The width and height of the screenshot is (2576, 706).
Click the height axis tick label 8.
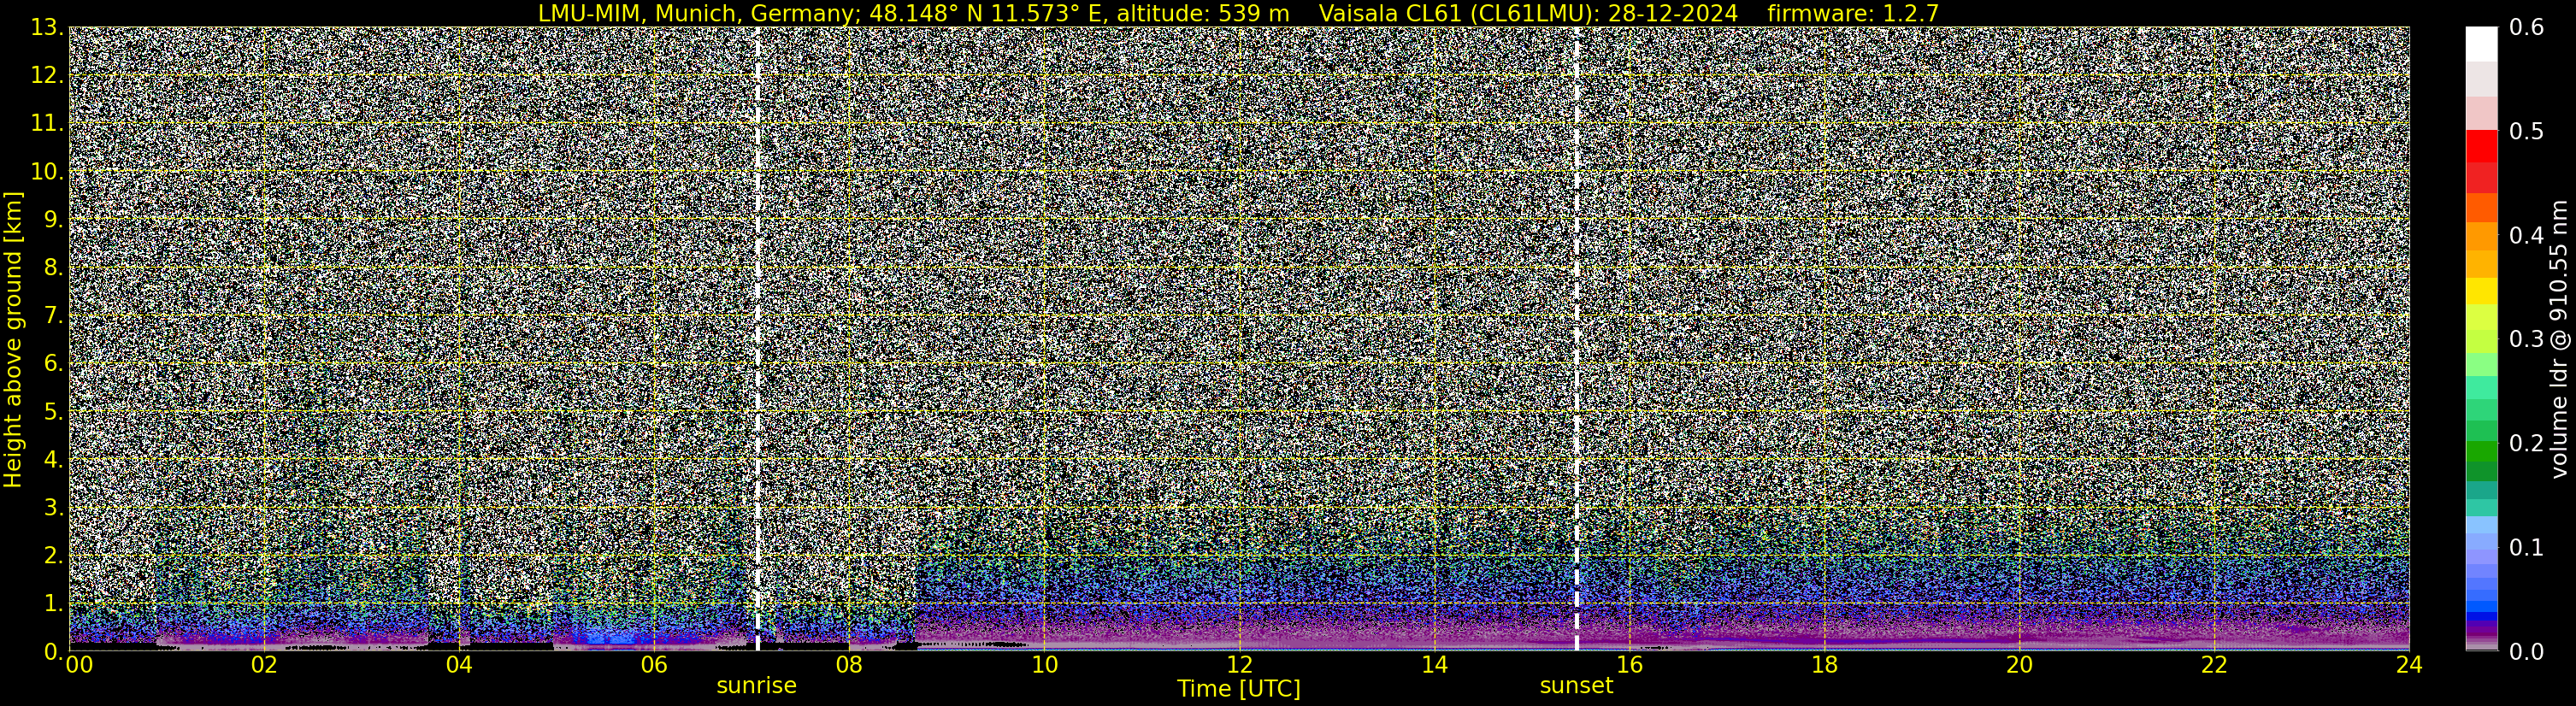pos(54,268)
